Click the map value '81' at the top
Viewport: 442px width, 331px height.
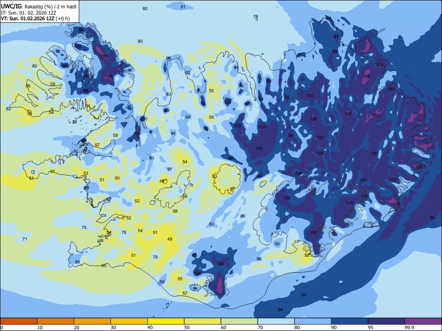183,7
